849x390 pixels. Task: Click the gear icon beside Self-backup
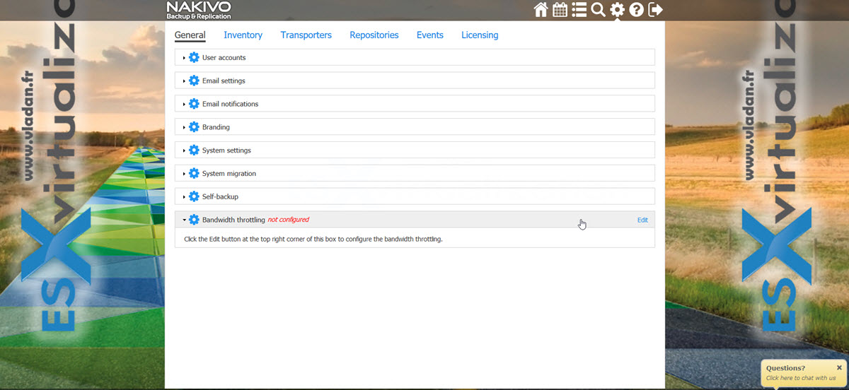point(194,196)
